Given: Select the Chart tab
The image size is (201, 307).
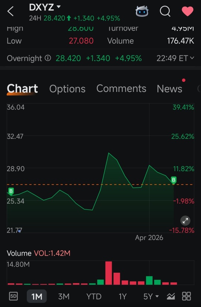Looking at the screenshot, I should click(22, 89).
